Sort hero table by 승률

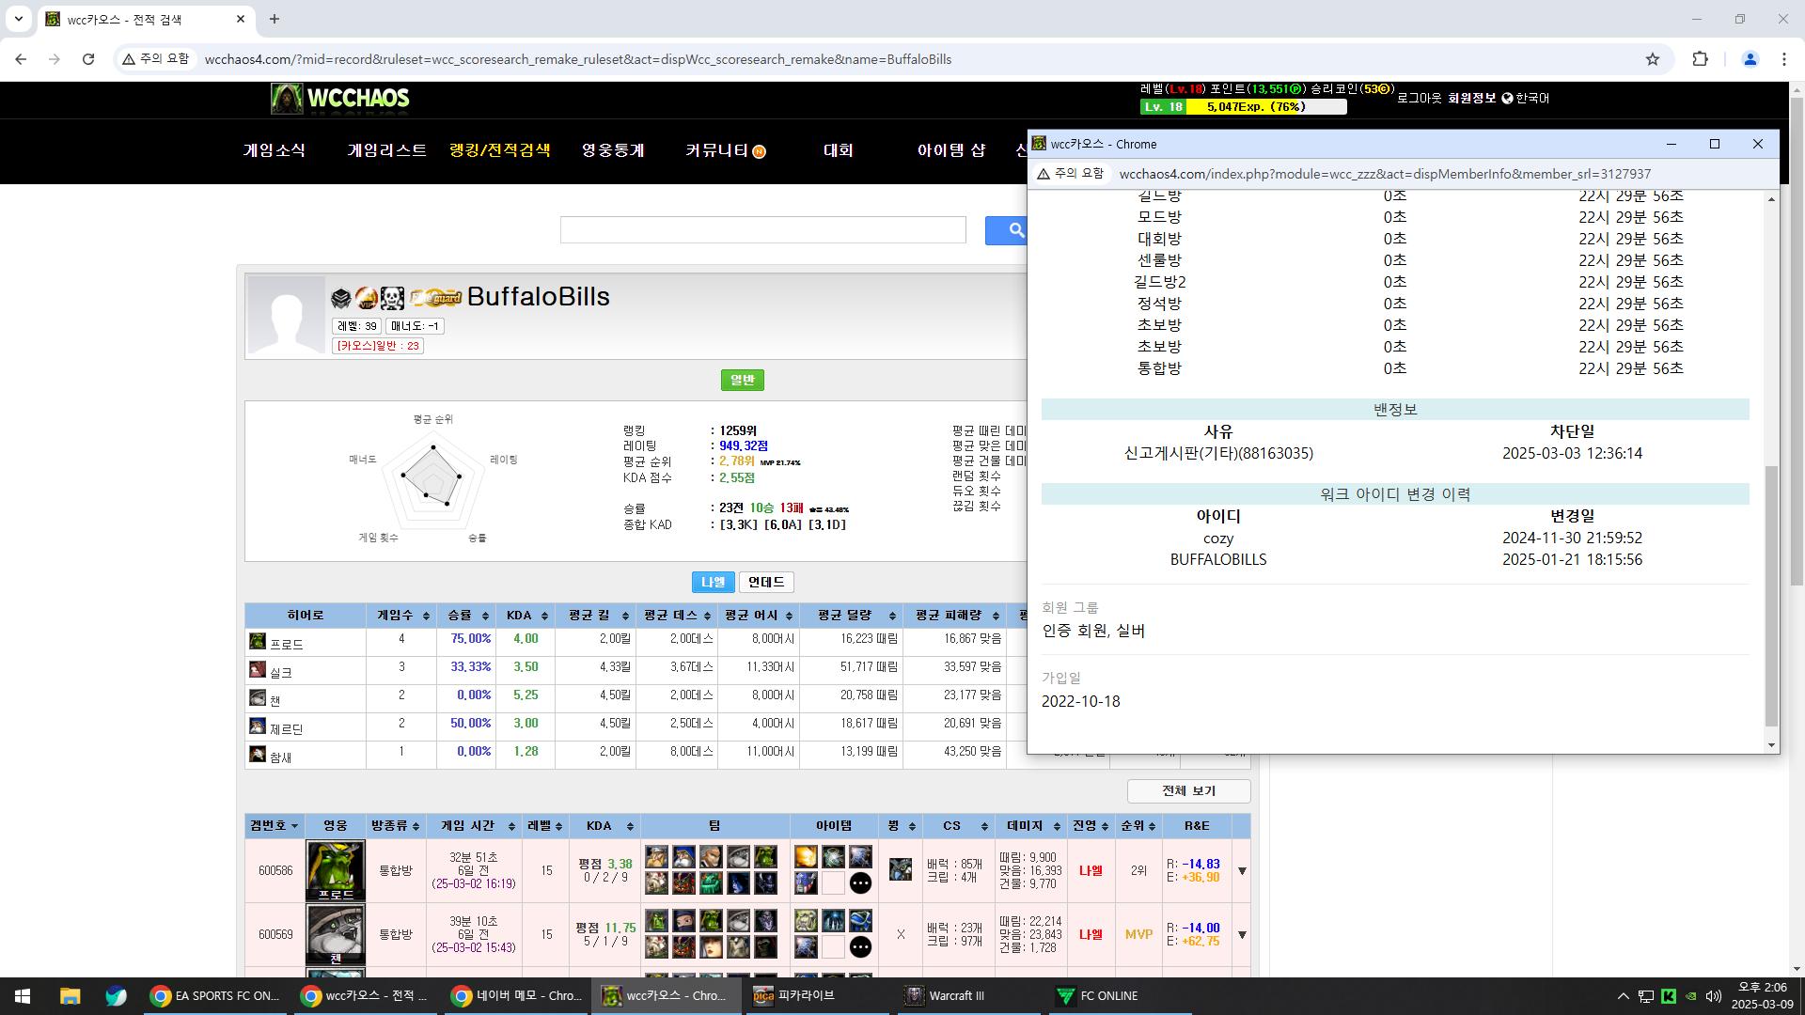tap(468, 616)
